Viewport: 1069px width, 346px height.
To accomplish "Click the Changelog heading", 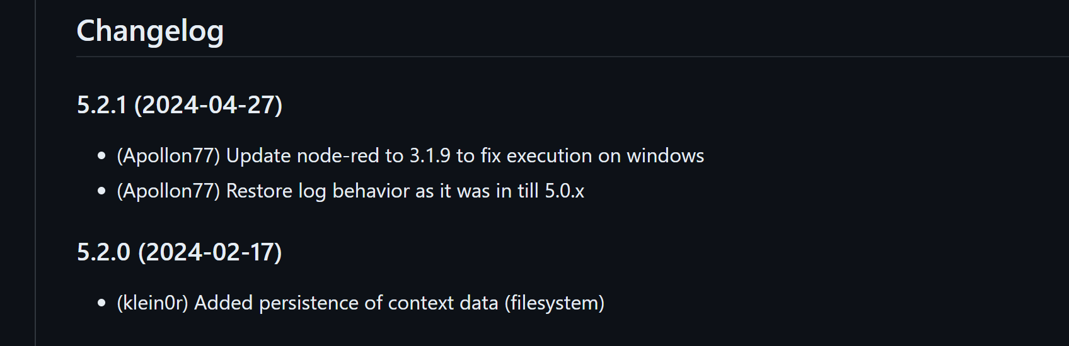I will (150, 31).
